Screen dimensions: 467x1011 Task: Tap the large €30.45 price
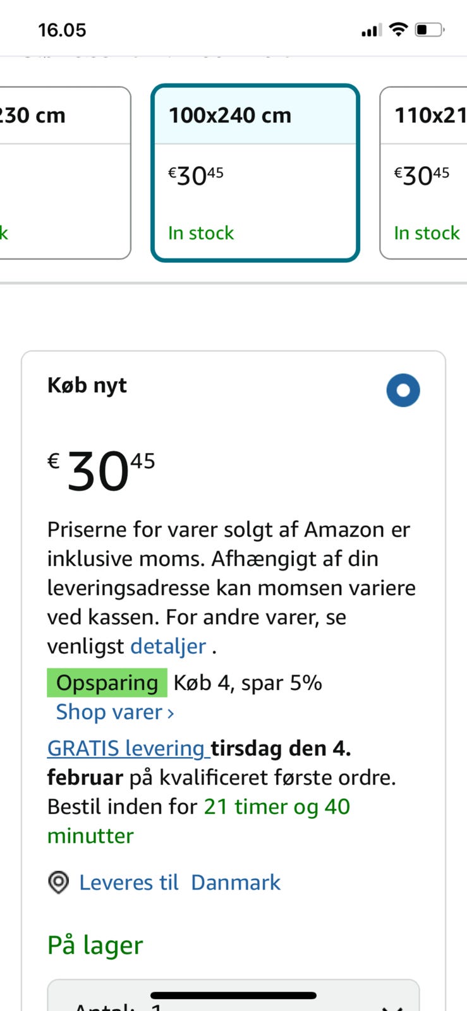pyautogui.click(x=101, y=471)
